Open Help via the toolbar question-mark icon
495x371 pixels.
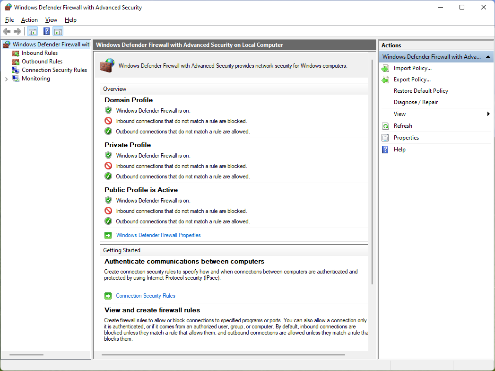46,31
